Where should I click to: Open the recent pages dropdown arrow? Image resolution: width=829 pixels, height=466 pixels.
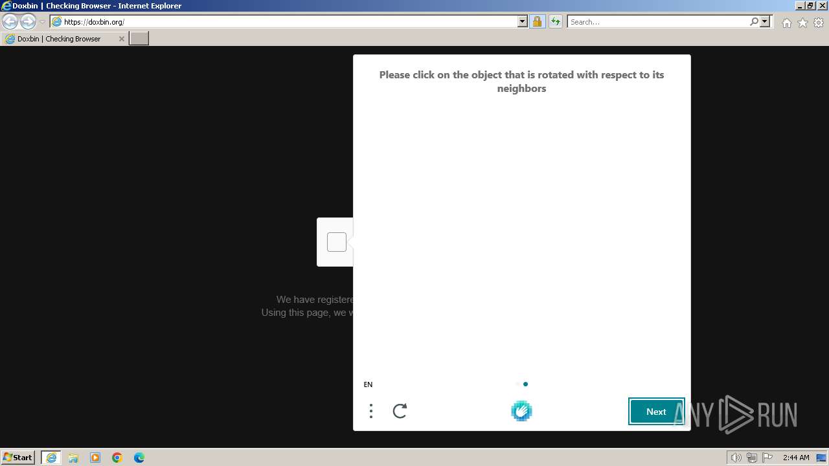click(42, 21)
